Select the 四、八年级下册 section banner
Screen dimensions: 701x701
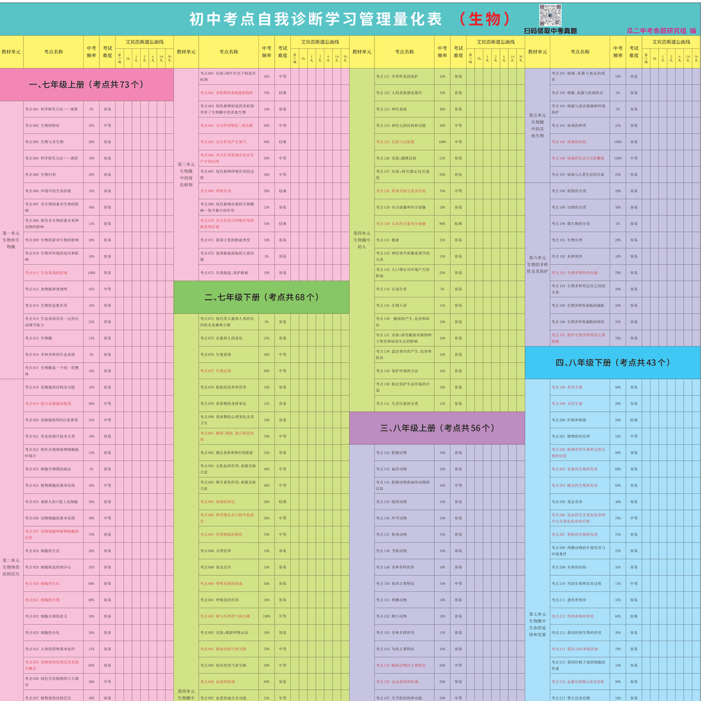(x=613, y=363)
